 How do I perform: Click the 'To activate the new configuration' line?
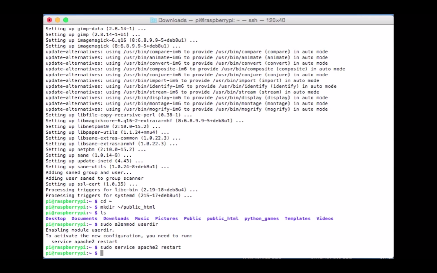(119, 236)
